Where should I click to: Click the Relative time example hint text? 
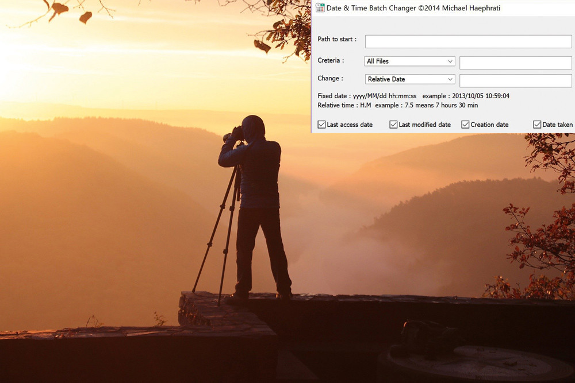(397, 105)
